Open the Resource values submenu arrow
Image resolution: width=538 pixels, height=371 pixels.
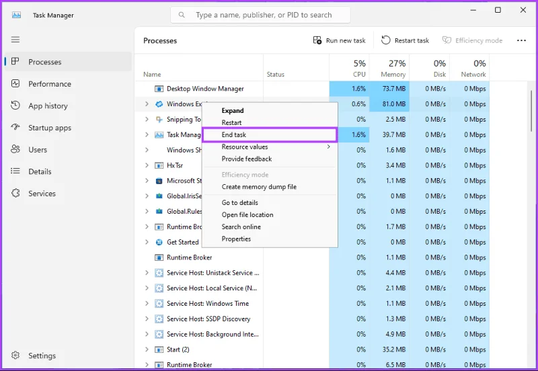pos(328,147)
